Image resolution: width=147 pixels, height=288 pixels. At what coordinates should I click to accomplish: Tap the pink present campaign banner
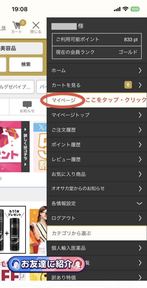[x=11, y=147]
